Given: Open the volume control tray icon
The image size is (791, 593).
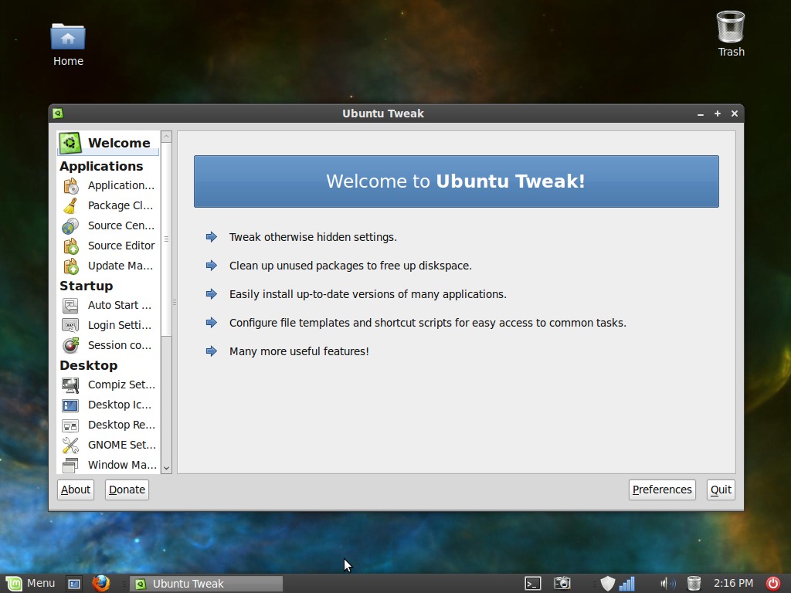Looking at the screenshot, I should [x=667, y=584].
